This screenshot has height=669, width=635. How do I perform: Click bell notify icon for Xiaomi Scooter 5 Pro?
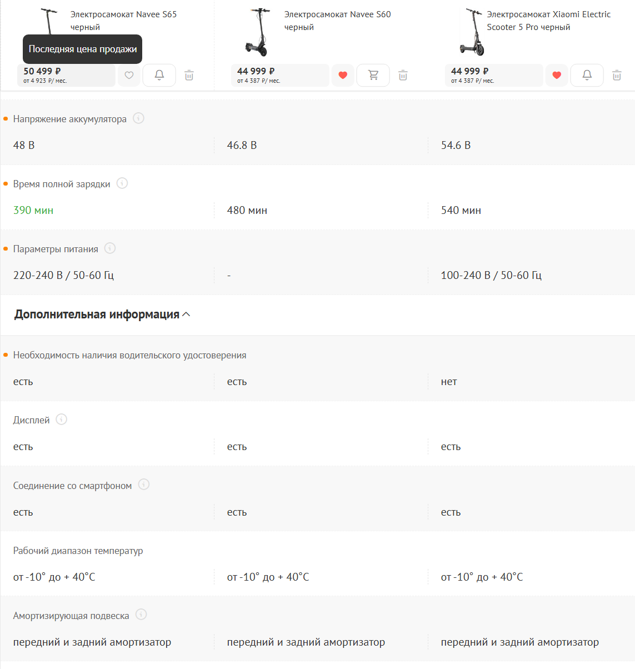[x=587, y=75]
